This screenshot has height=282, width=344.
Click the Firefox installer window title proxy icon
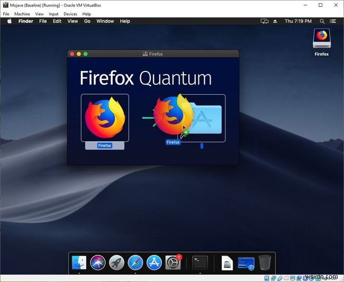pyautogui.click(x=145, y=54)
